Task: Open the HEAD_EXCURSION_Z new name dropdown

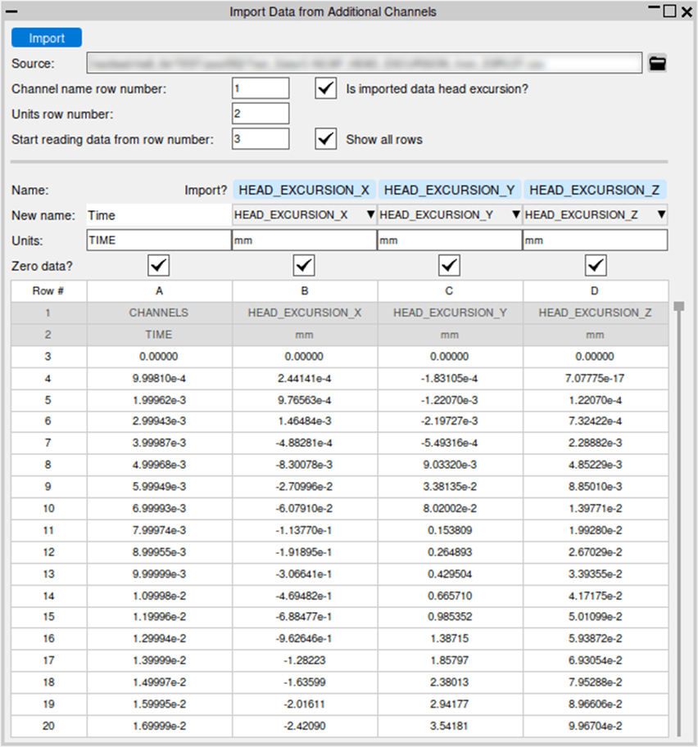Action: (595, 215)
